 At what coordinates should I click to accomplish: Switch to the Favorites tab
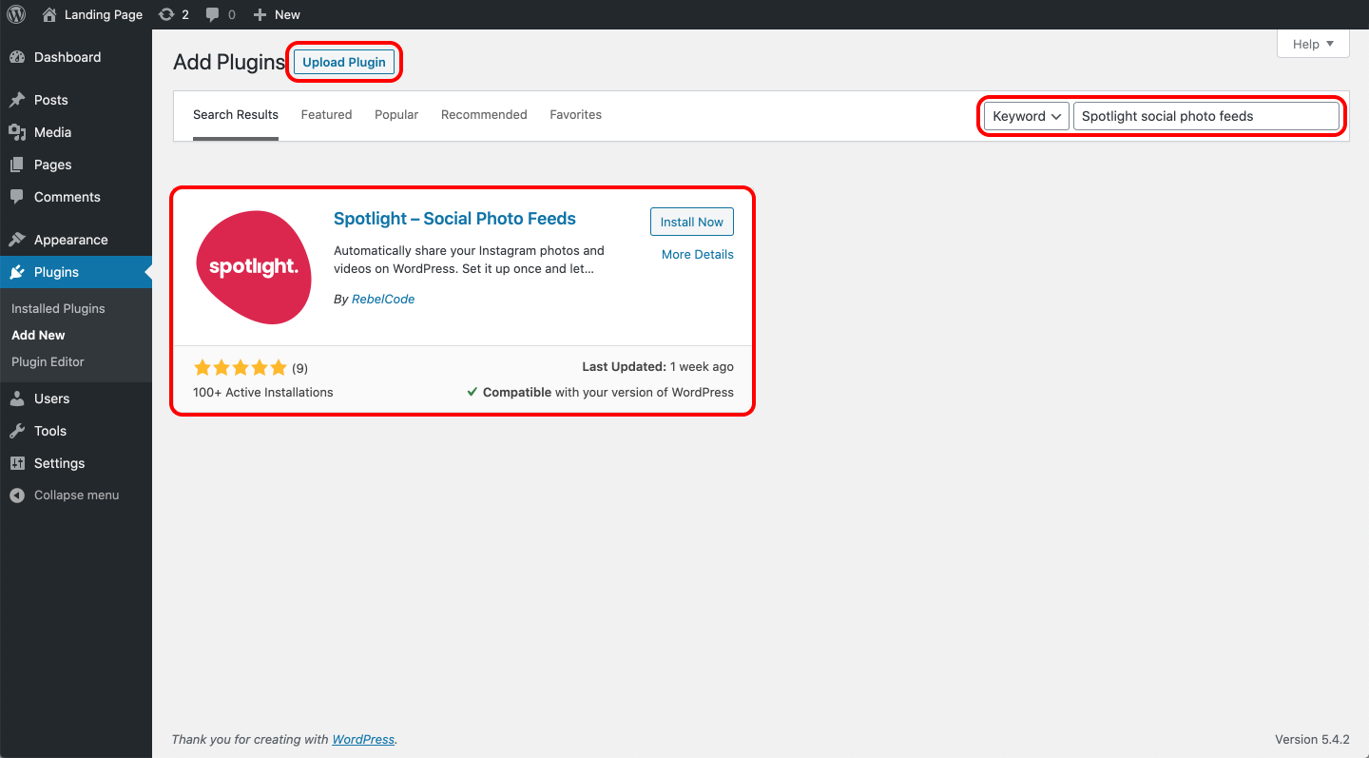pos(575,115)
